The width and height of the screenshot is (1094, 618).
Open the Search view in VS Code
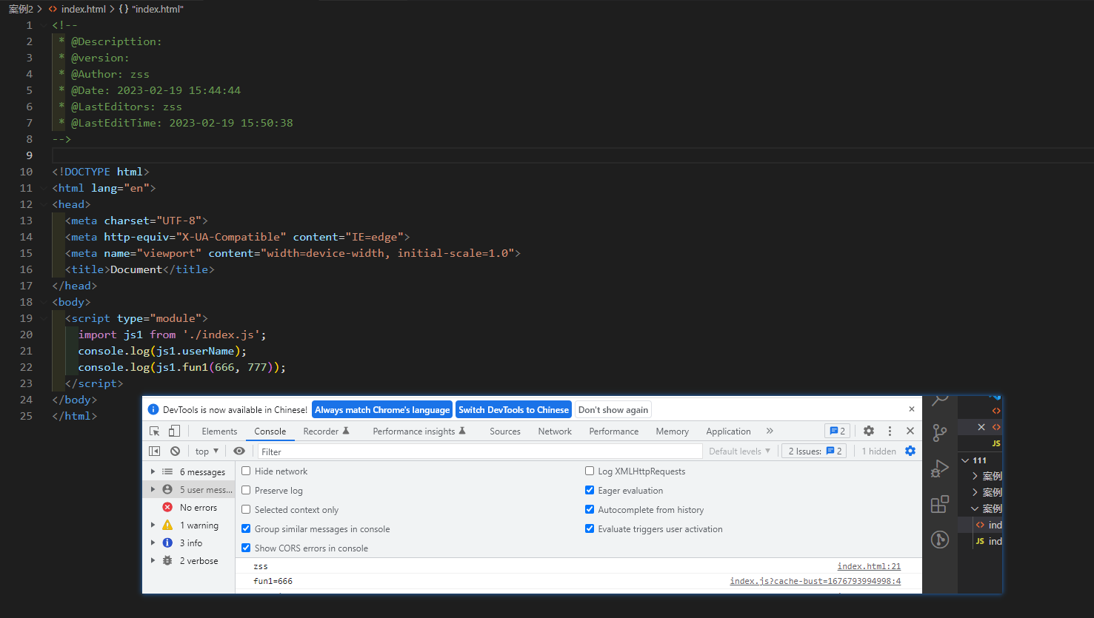click(940, 401)
